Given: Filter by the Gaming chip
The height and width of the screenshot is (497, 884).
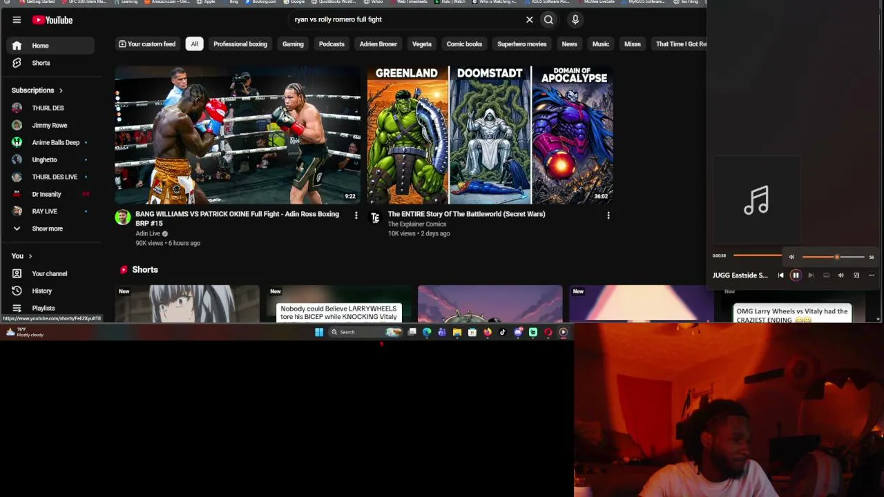Looking at the screenshot, I should [293, 44].
